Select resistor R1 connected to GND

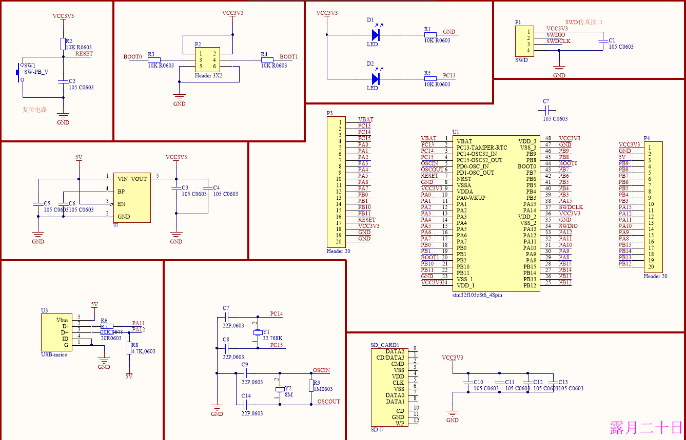(x=429, y=35)
